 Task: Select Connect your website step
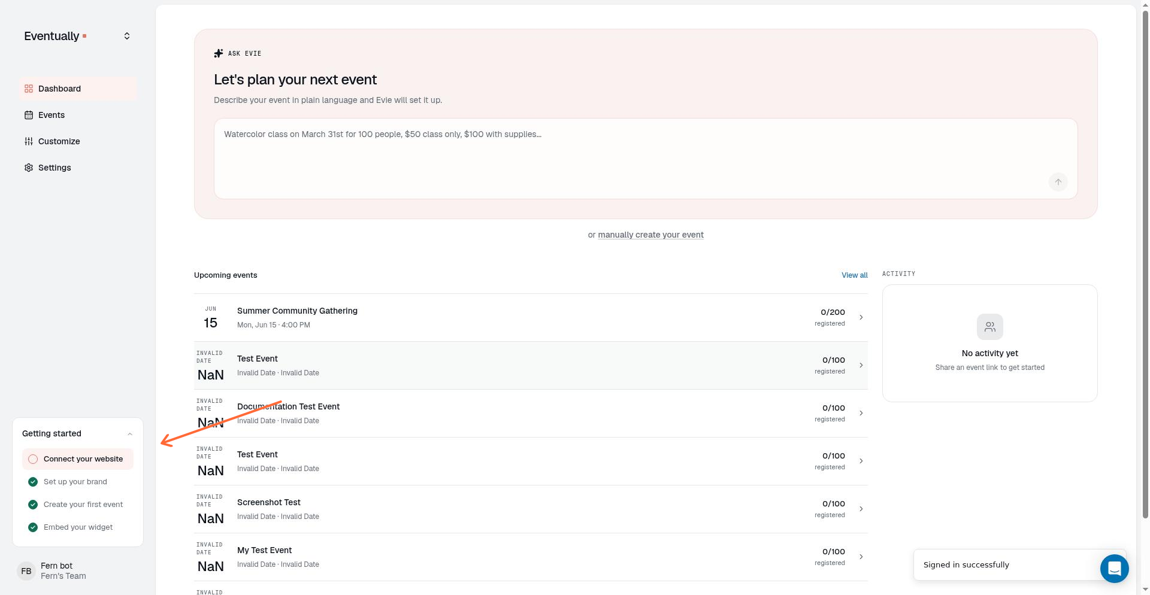[78, 459]
